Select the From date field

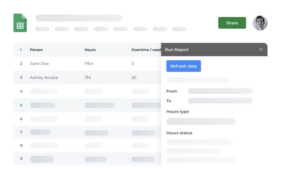click(x=220, y=91)
